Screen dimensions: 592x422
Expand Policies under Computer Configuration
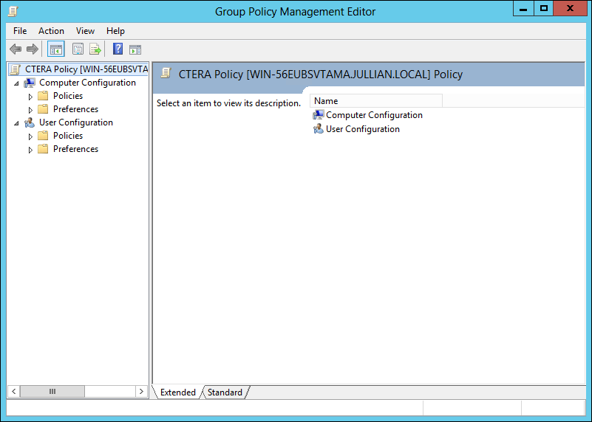30,97
